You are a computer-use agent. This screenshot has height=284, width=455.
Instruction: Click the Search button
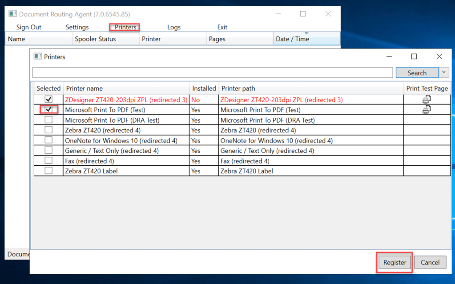click(417, 72)
